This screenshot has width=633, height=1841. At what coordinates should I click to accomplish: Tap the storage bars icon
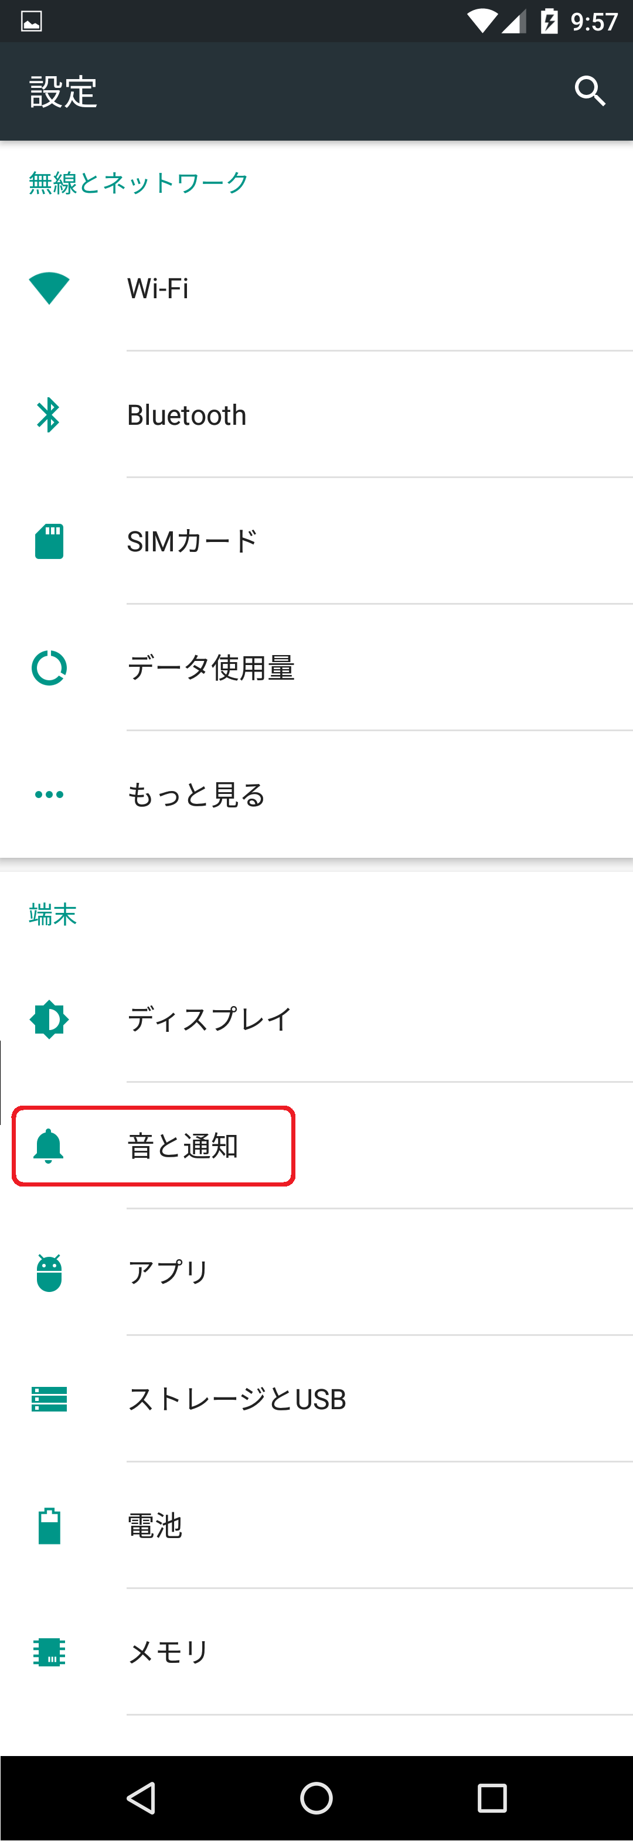(49, 1399)
